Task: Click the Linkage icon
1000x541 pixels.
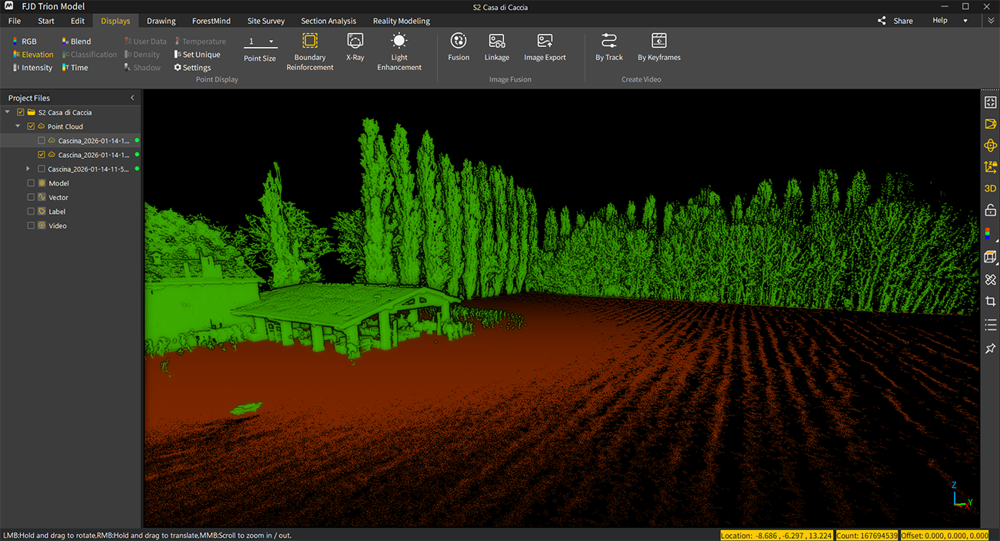Action: (496, 42)
